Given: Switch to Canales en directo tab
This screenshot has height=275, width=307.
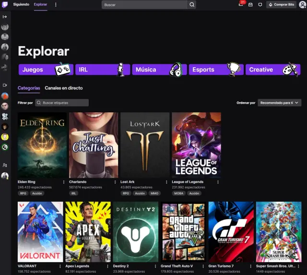Looking at the screenshot, I should coord(63,88).
